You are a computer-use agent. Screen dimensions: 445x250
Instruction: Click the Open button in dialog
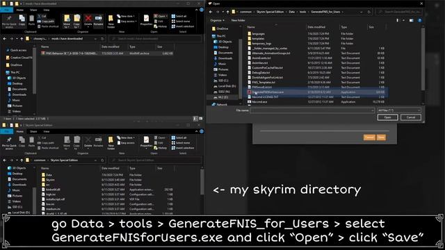pyautogui.click(x=387, y=117)
